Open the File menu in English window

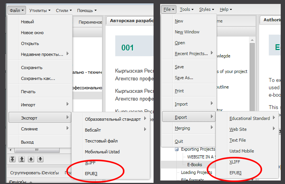pyautogui.click(x=169, y=9)
